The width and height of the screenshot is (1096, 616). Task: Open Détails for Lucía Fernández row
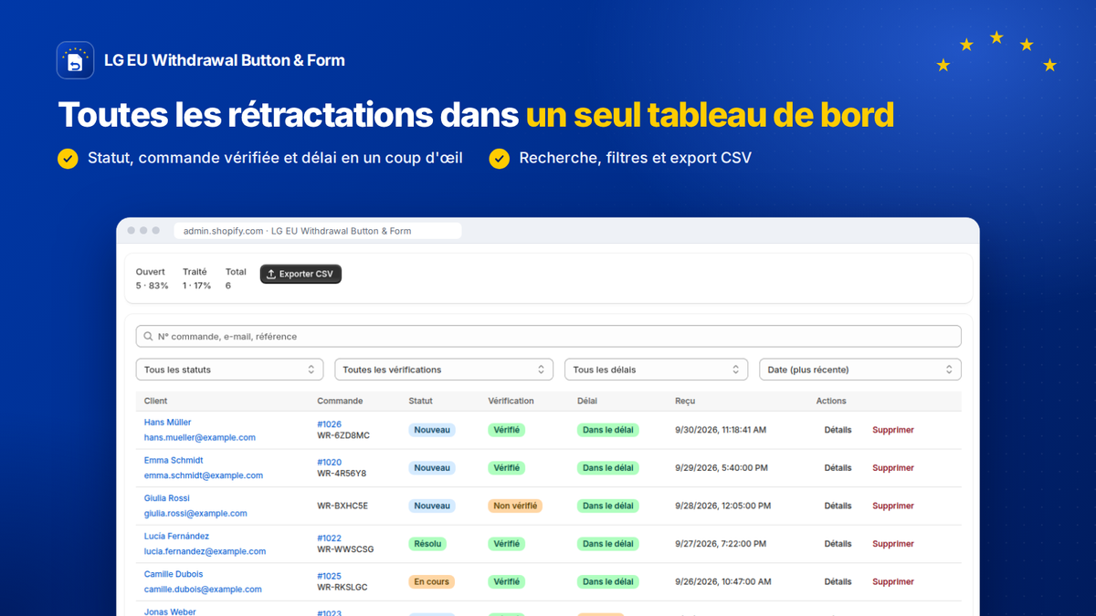tap(838, 544)
